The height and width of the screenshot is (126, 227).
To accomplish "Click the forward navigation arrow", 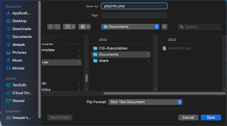I will coord(57,27).
